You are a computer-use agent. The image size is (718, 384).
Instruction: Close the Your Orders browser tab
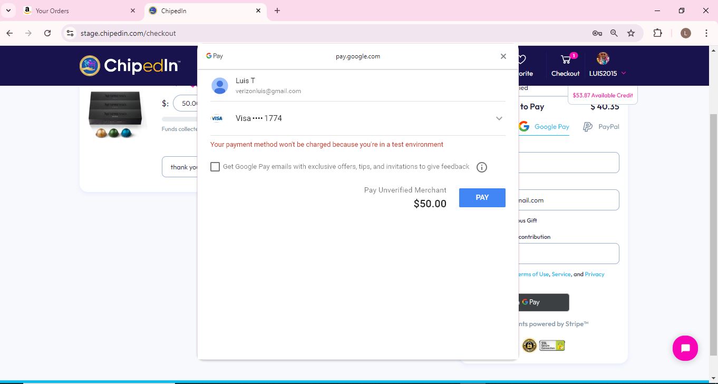pos(133,11)
